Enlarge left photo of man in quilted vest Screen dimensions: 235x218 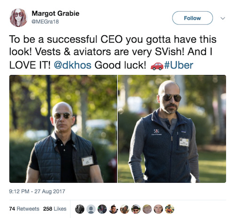[63, 129]
